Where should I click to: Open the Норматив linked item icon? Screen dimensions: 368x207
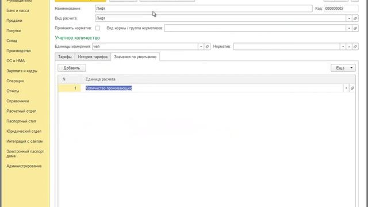click(355, 47)
